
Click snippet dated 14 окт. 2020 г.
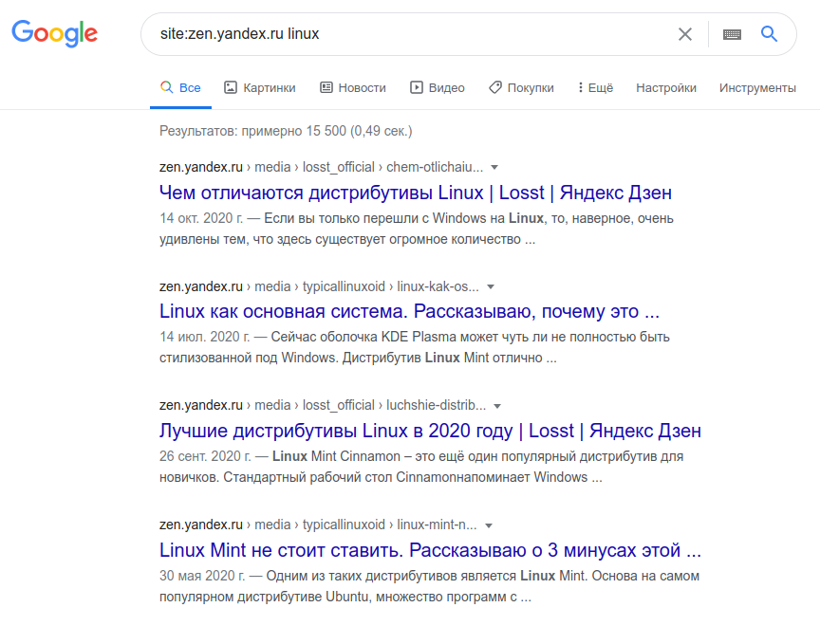pyautogui.click(x=417, y=229)
